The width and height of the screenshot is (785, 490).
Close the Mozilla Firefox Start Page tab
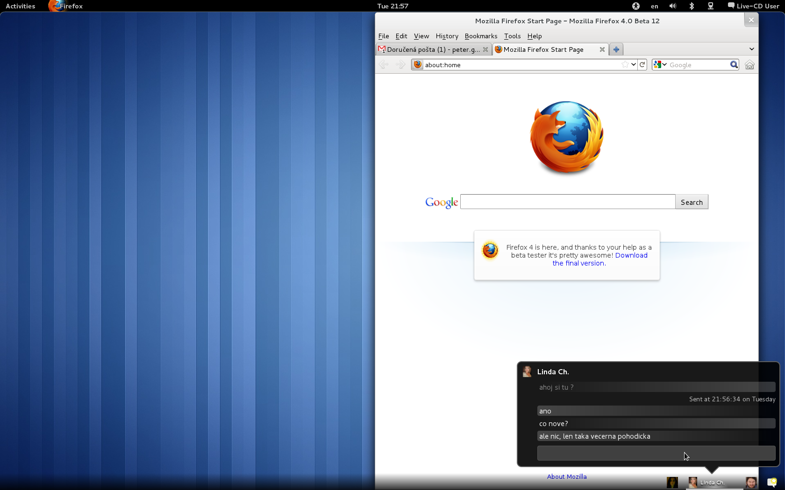pos(602,49)
